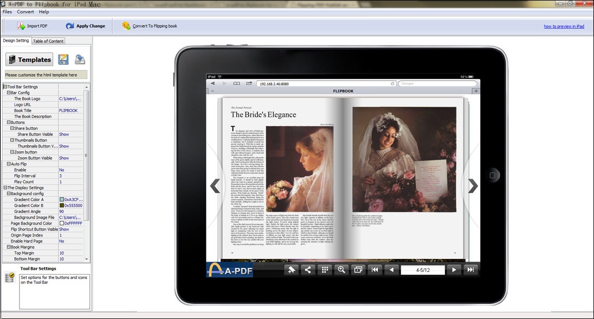The height and width of the screenshot is (319, 594).
Task: Flip right with the large right chevron
Action: pos(473,186)
